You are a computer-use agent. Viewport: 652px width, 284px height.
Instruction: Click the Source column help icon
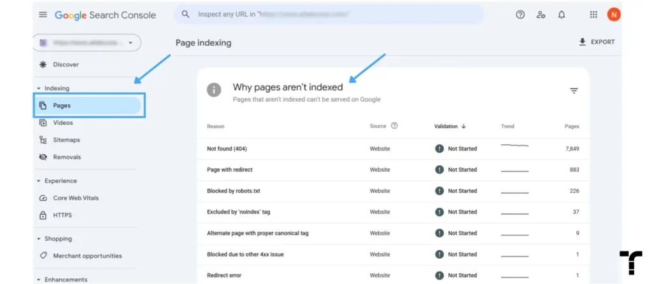pyautogui.click(x=394, y=126)
